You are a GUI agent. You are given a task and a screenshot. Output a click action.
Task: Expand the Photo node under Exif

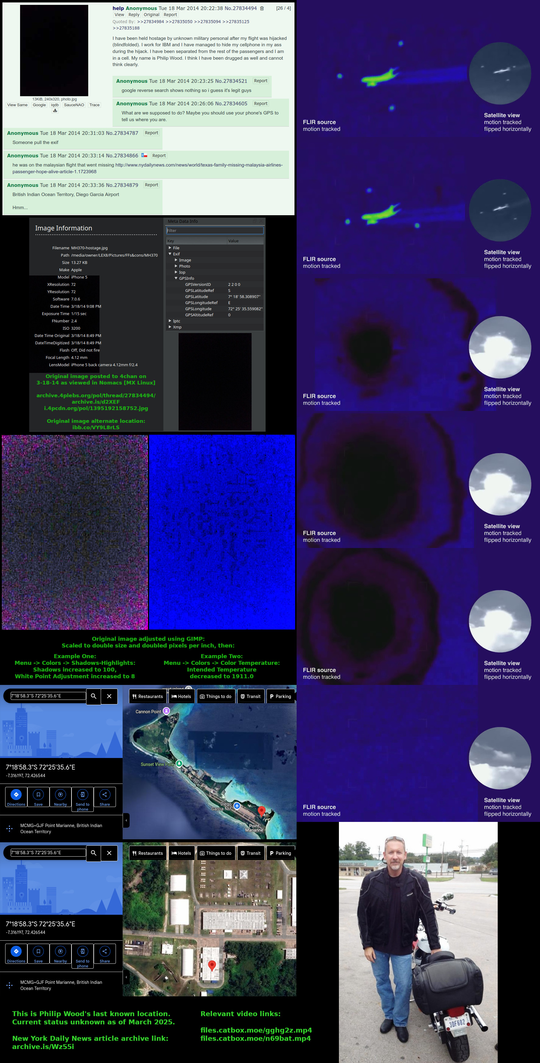click(176, 266)
